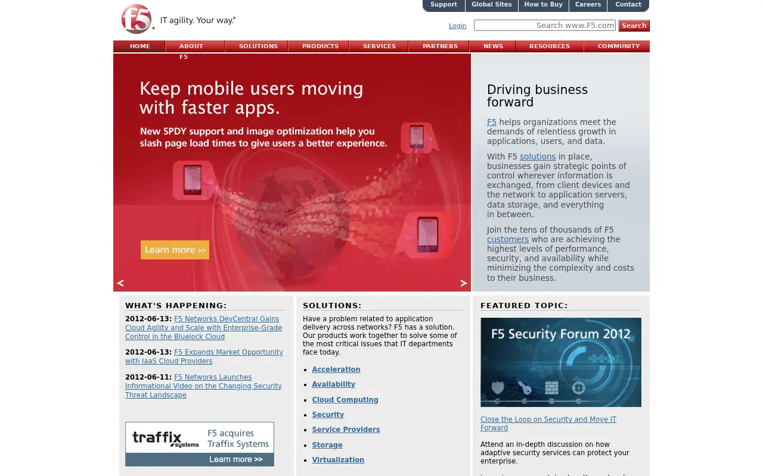Open Close the Loop on Security link
The width and height of the screenshot is (763, 476).
(548, 424)
